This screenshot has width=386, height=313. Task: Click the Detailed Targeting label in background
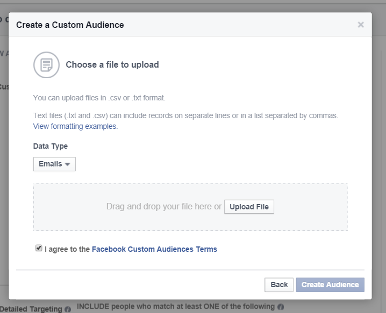coord(31,309)
